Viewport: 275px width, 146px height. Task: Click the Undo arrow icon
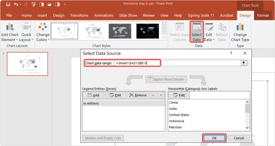[x=16, y=4]
